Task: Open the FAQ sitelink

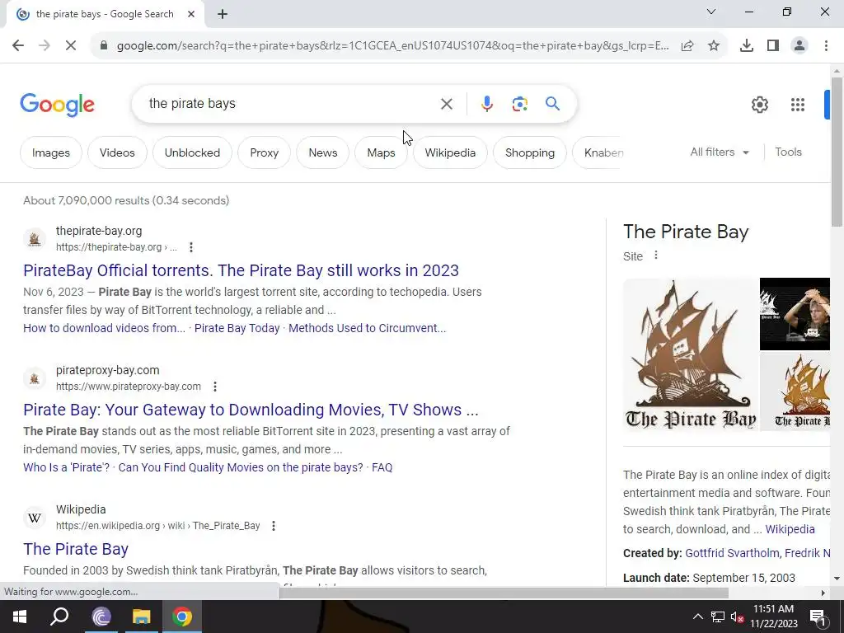Action: click(382, 468)
